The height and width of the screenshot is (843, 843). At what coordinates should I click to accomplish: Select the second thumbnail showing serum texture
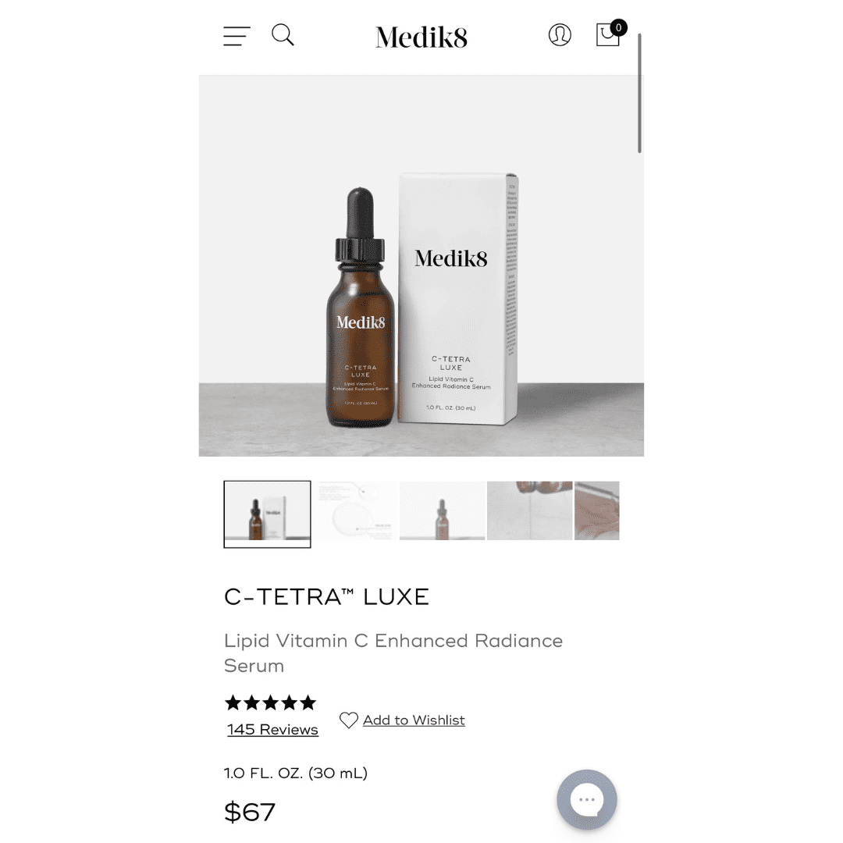coord(355,510)
